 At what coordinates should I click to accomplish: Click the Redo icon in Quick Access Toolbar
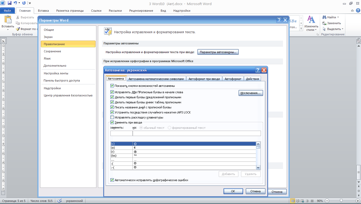click(24, 3)
